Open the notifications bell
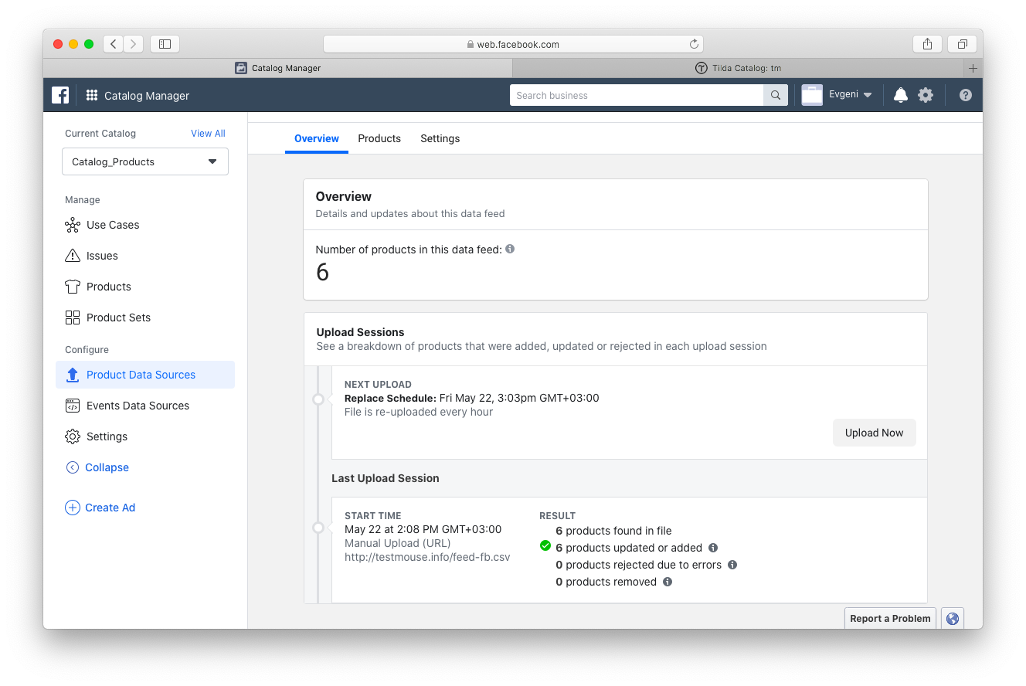The width and height of the screenshot is (1026, 686). pos(900,95)
